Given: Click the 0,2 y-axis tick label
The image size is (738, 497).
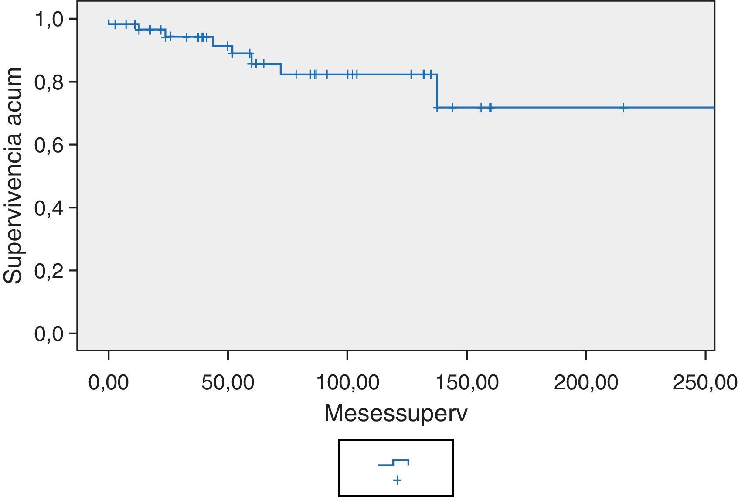Looking at the screenshot, I should tap(49, 271).
